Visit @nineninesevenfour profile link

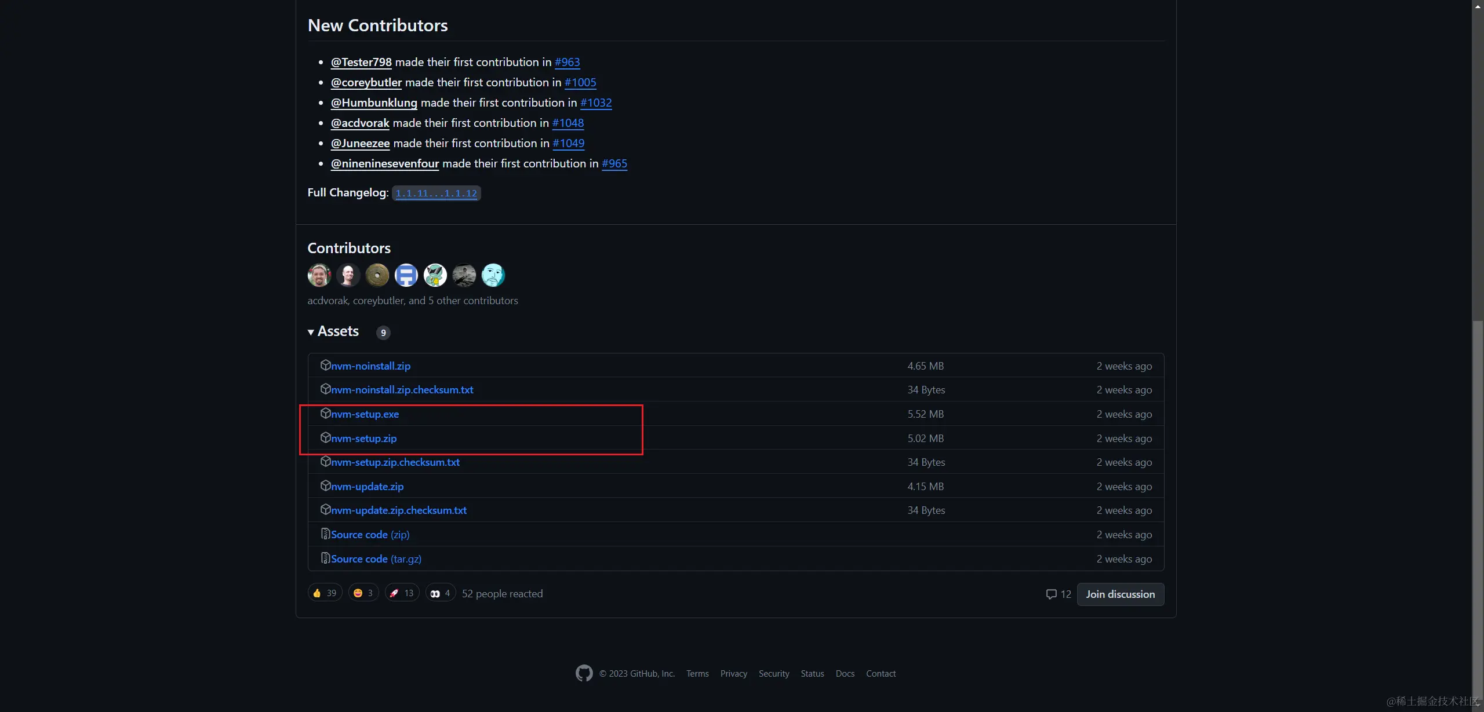384,163
